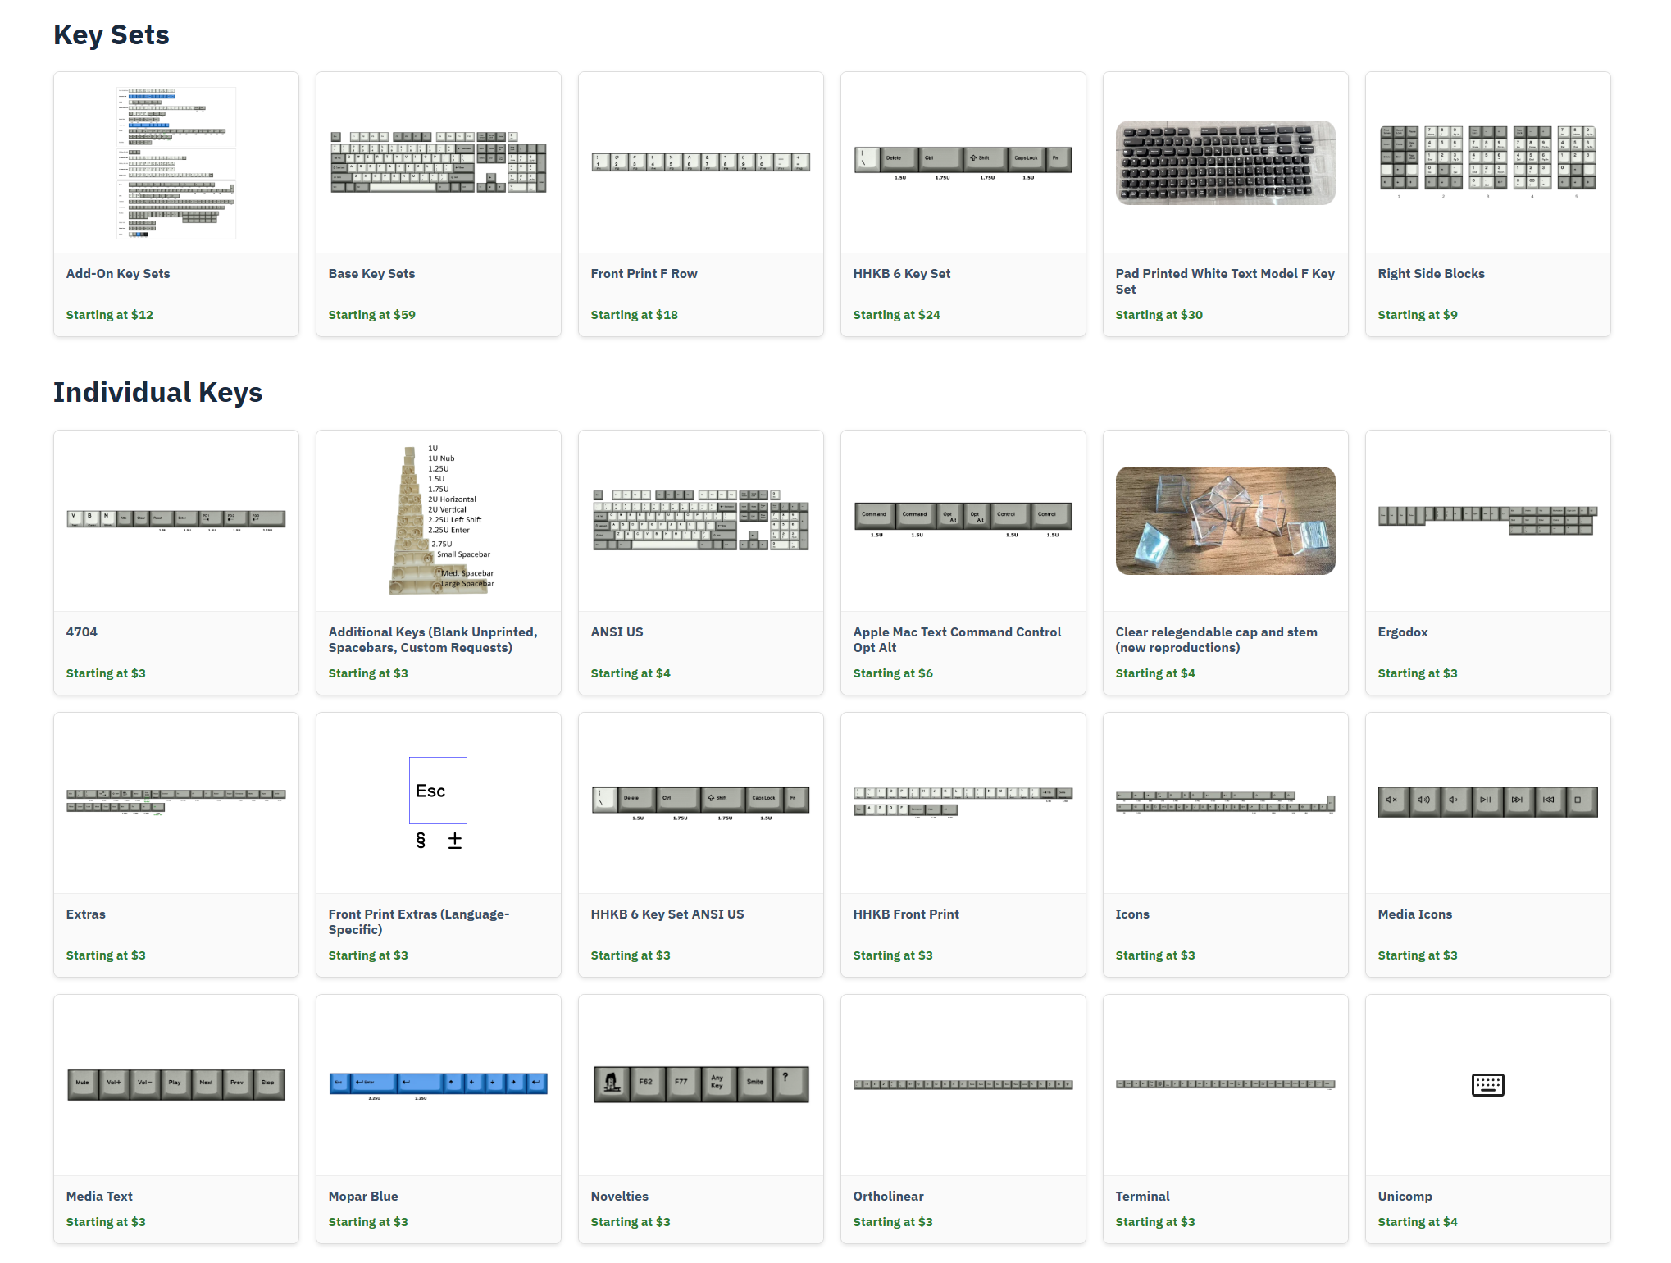
Task: Click the 'Starting at $30' price
Action: point(1159,315)
